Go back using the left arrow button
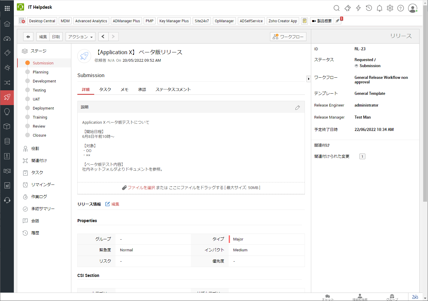The image size is (428, 301). 28,37
